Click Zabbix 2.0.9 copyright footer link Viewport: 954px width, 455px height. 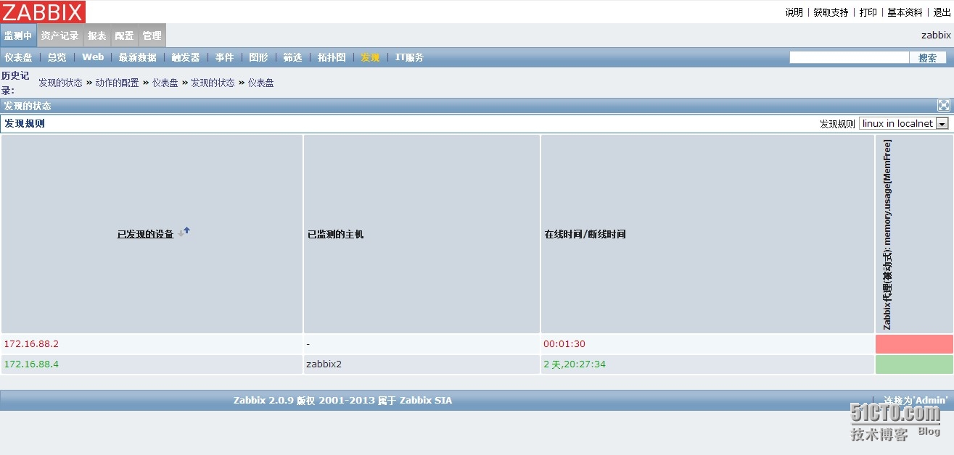coord(342,401)
